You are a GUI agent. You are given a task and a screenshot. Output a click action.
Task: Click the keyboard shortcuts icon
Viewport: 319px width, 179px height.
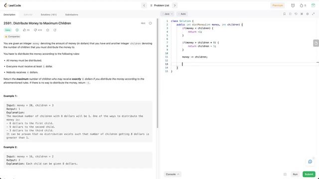coord(302,14)
